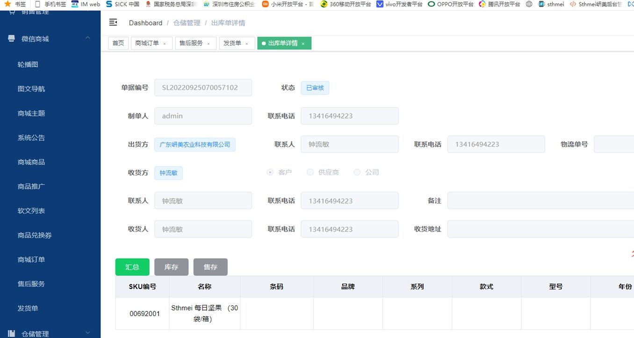This screenshot has height=338, width=634.
Task: Open 系统公告 in the sidebar
Action: tap(31, 138)
